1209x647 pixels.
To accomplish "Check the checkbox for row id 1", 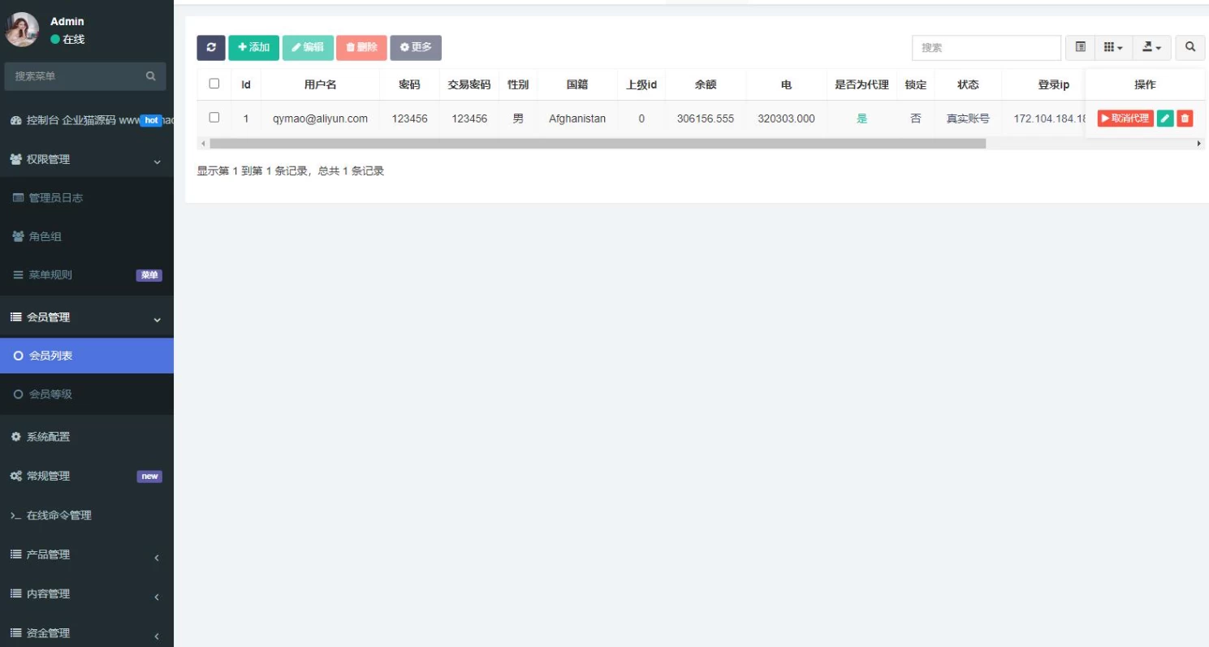I will coord(214,118).
